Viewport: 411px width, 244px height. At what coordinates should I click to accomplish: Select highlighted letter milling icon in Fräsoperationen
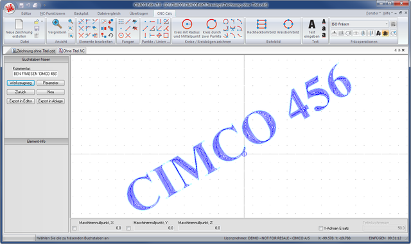[x=385, y=33]
